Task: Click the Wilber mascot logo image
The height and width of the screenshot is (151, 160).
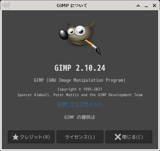Action: coord(80,37)
